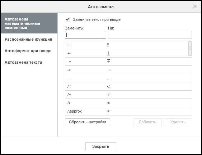Click the Закрыть button
202x155 pixels.
pos(101,146)
